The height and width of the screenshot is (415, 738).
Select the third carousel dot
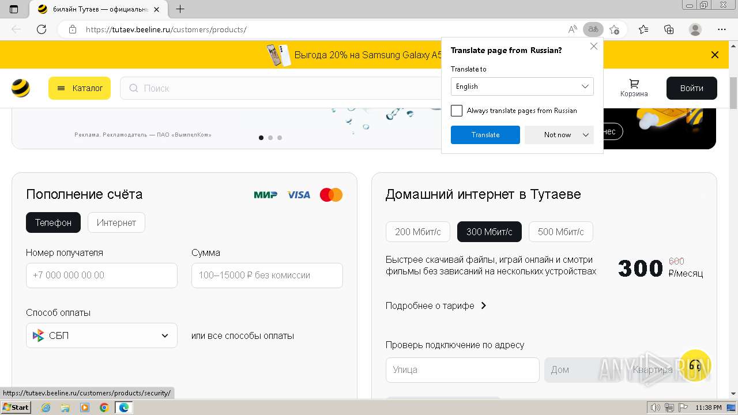(x=280, y=138)
